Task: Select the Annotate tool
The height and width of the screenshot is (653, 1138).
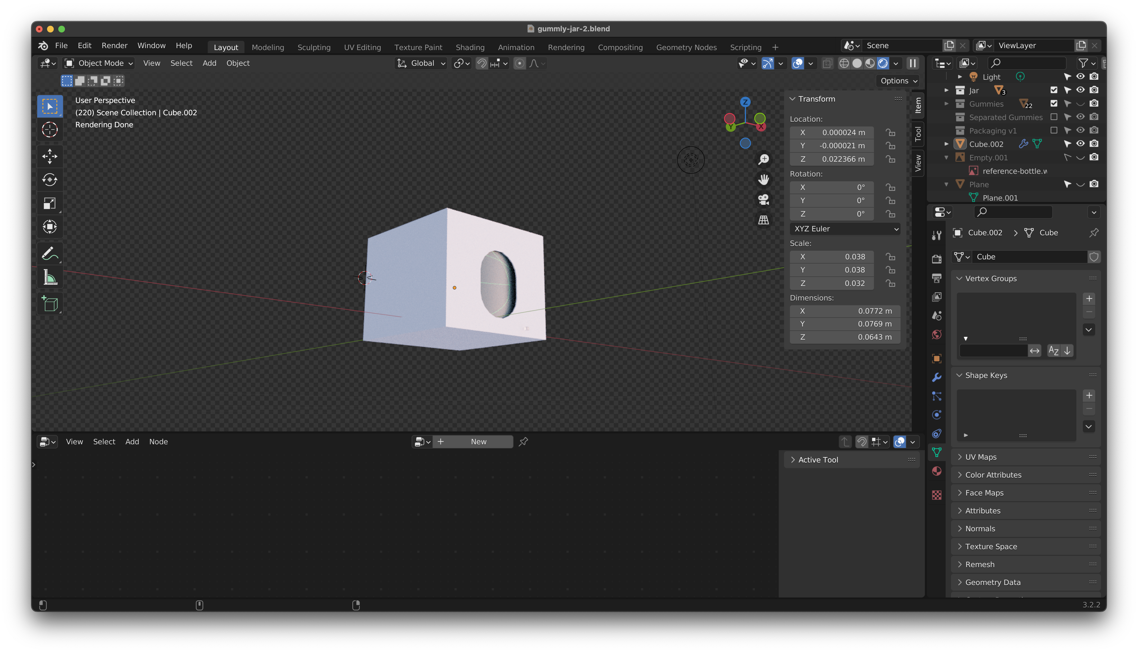Action: [x=49, y=253]
